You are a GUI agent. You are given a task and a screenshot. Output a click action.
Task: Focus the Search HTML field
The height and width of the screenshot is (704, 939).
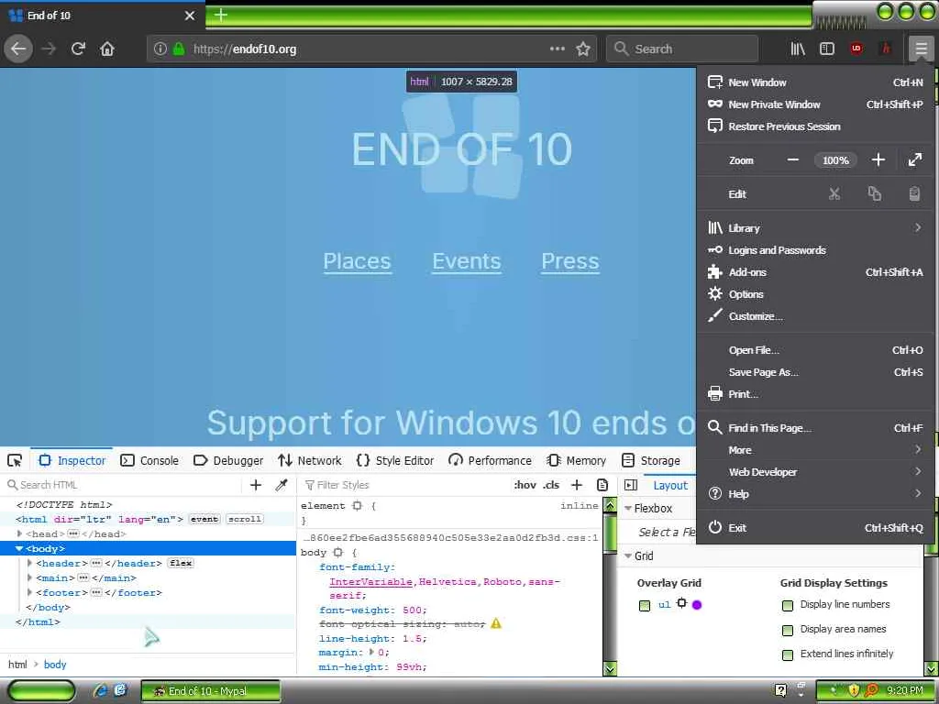coord(123,485)
